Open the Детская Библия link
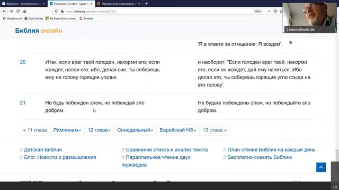 [x=43, y=149]
